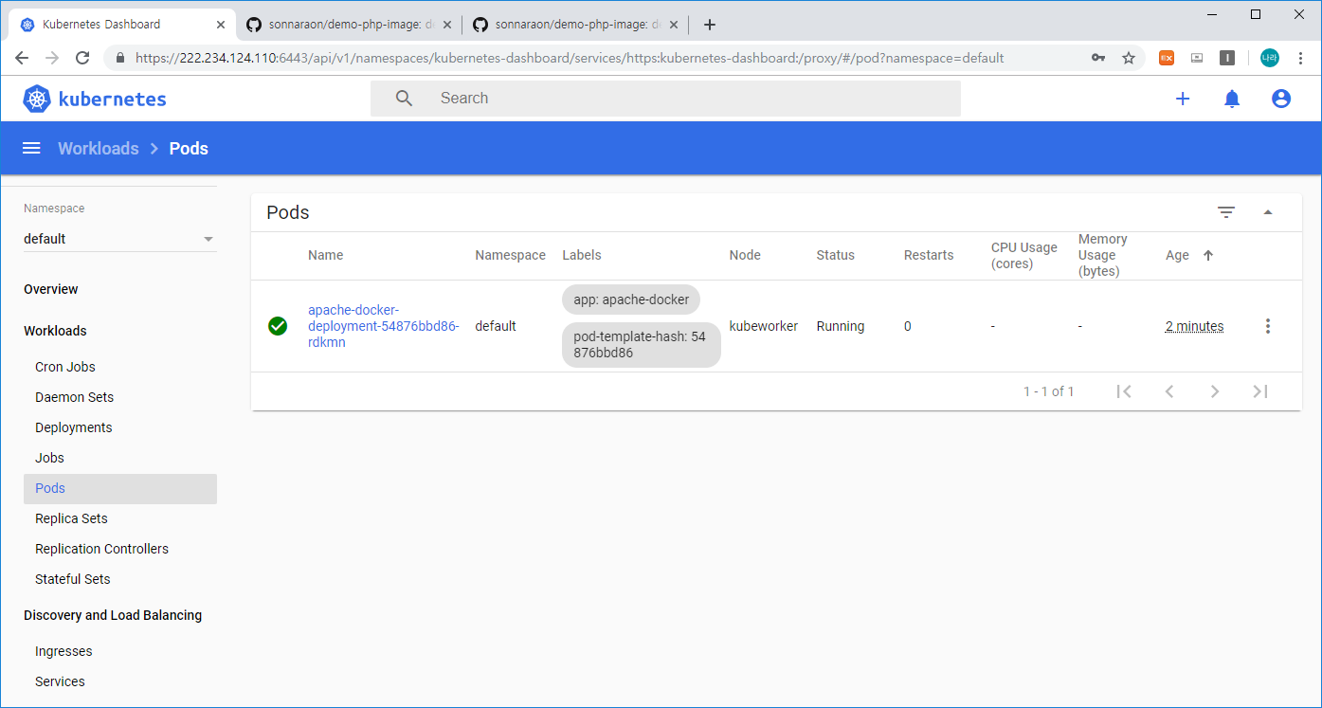Open actions menu for apache-docker pod

[x=1268, y=326]
